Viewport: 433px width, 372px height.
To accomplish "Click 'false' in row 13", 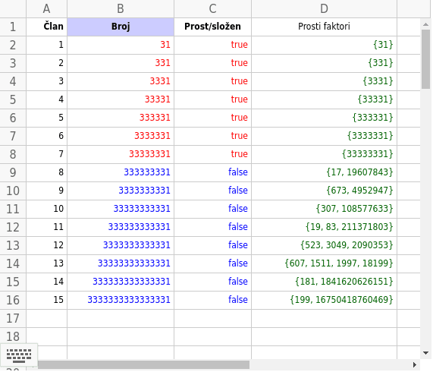I will (x=238, y=245).
